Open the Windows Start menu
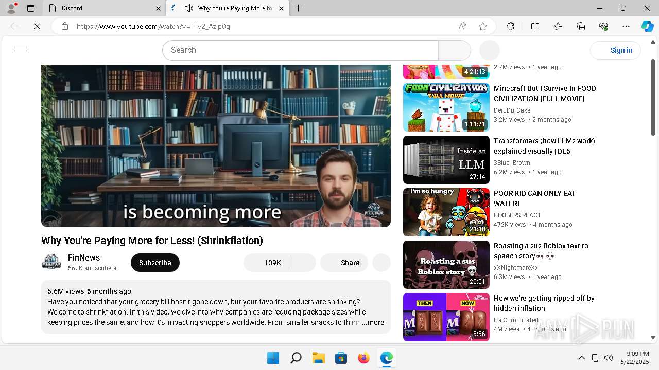 pos(273,358)
